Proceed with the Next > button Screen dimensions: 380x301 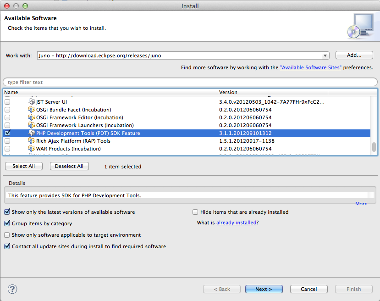[x=264, y=289]
